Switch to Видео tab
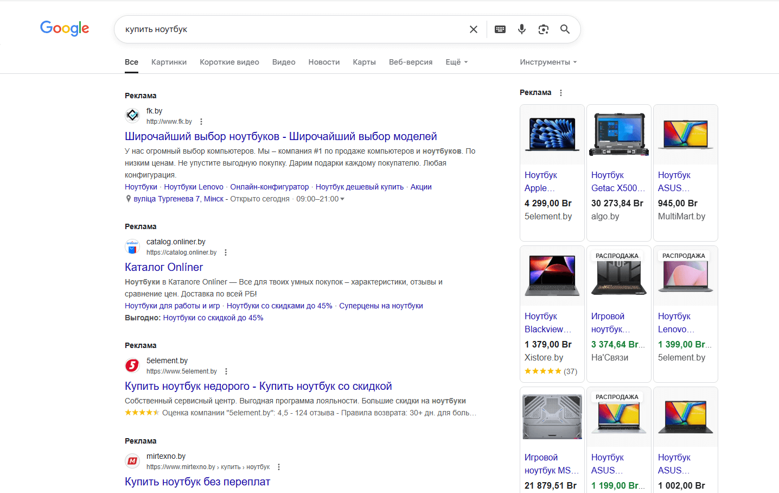 point(284,62)
